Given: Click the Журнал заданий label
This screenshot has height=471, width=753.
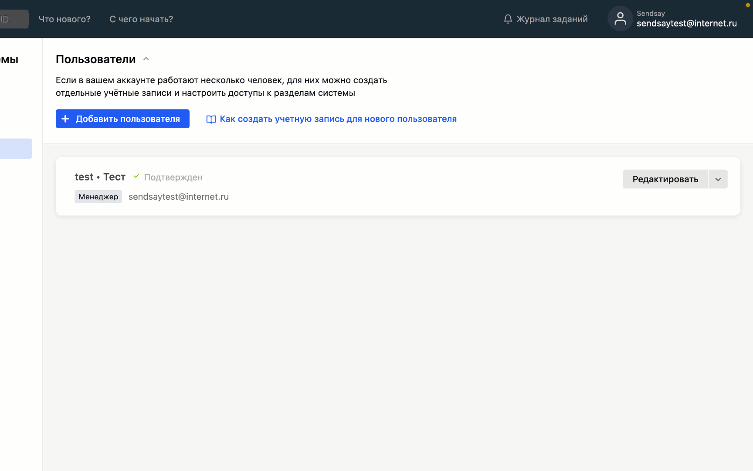Looking at the screenshot, I should point(552,19).
